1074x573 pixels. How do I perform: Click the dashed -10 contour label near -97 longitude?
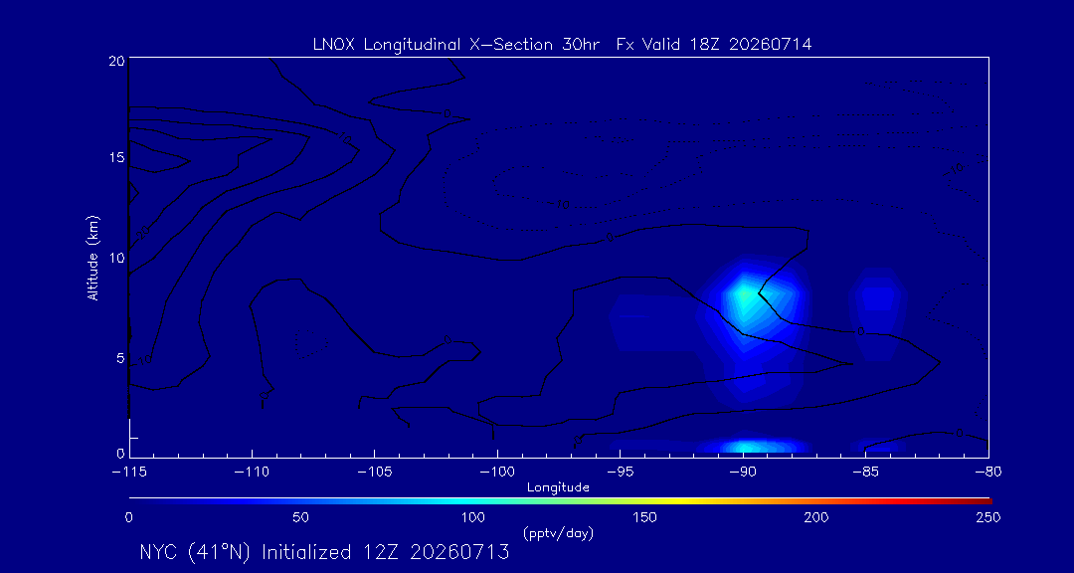[x=561, y=204]
